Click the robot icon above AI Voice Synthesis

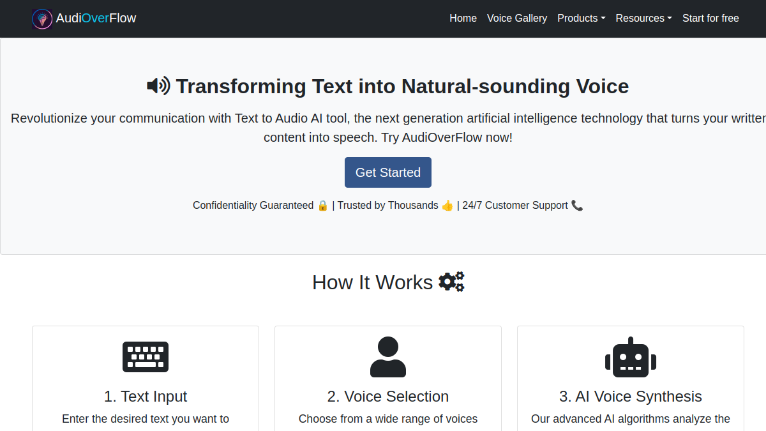click(631, 357)
